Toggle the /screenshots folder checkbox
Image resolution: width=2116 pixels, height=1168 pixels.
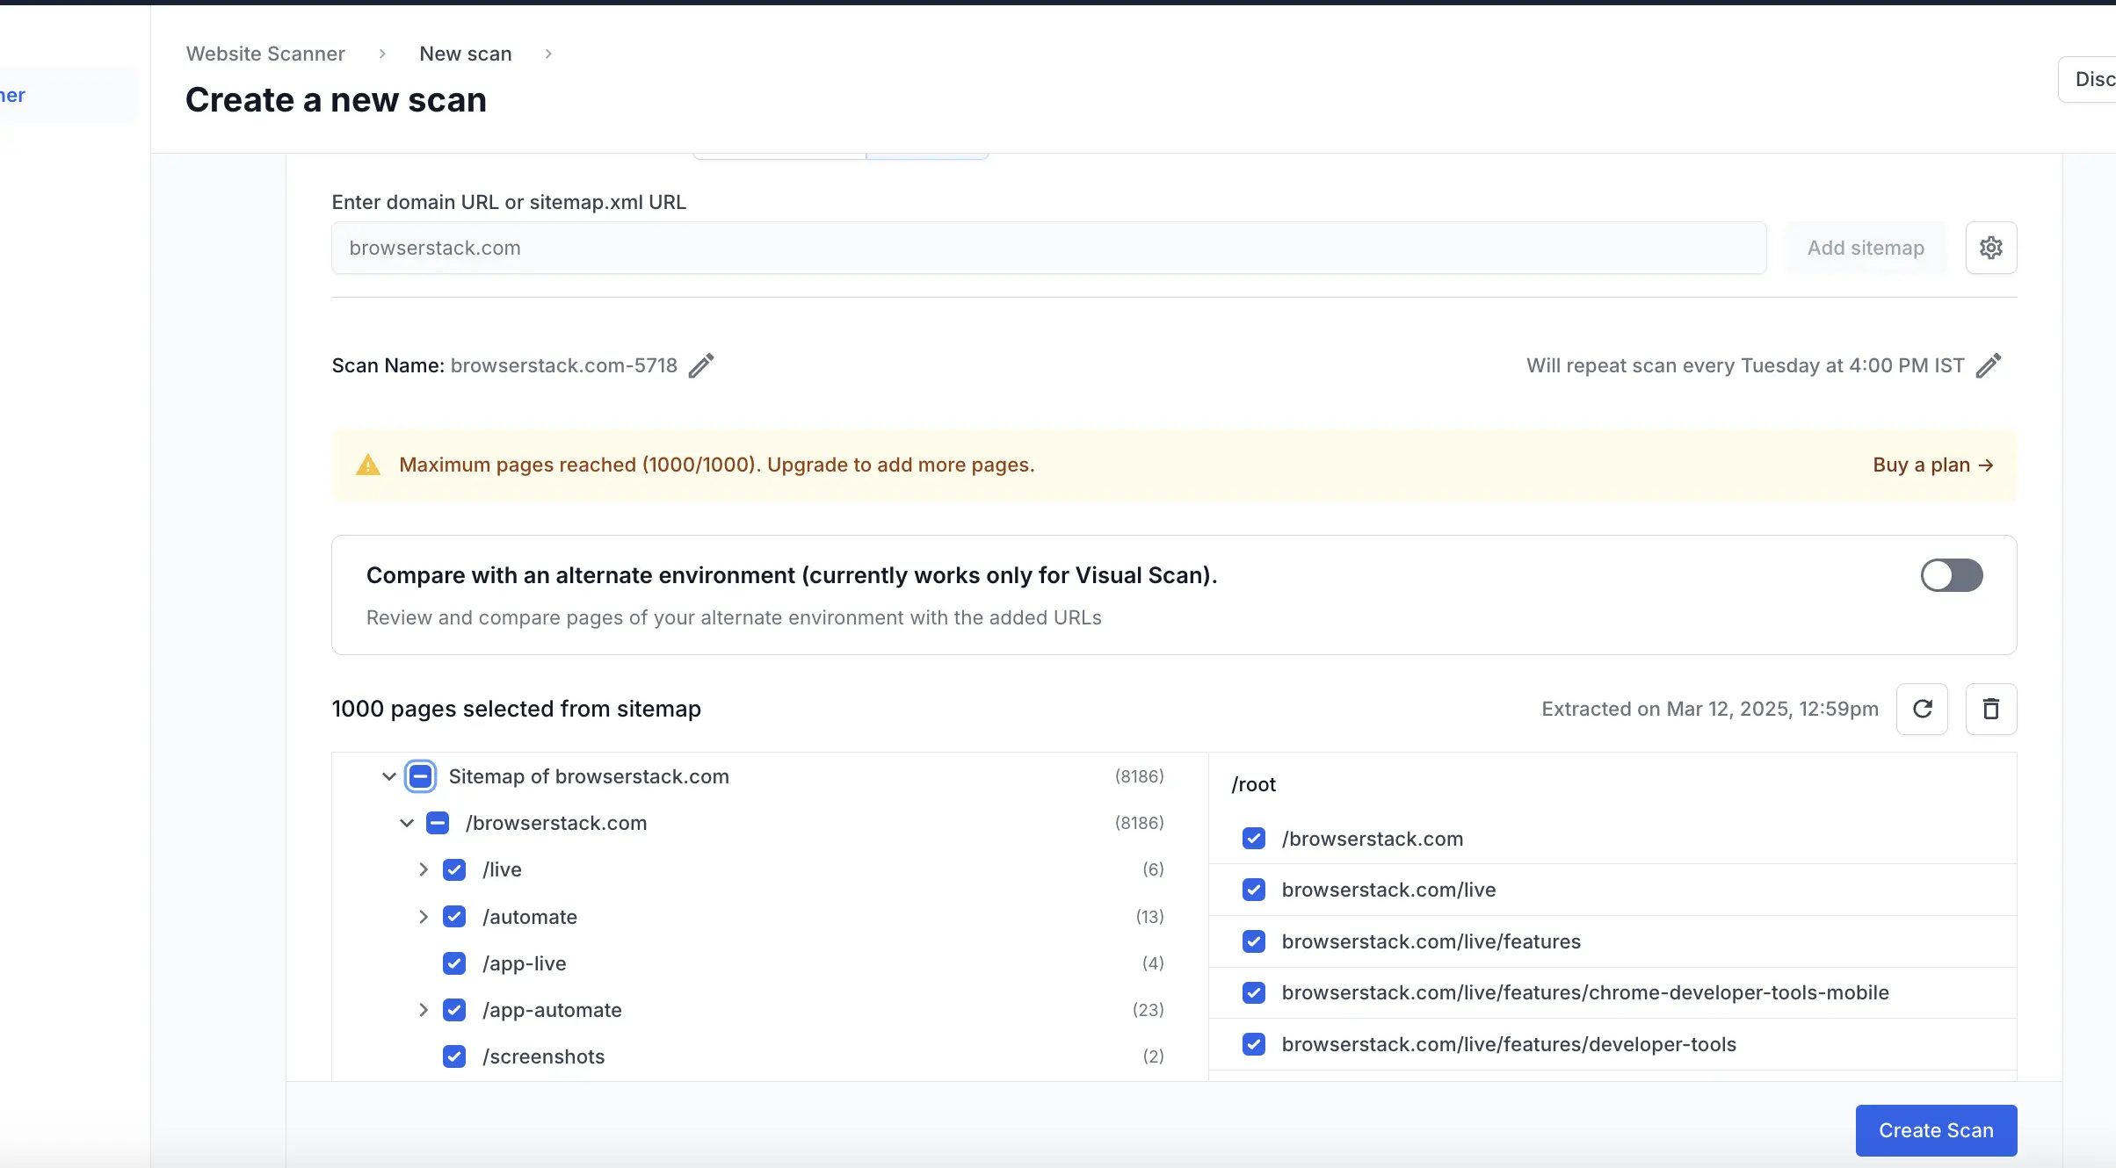(454, 1056)
